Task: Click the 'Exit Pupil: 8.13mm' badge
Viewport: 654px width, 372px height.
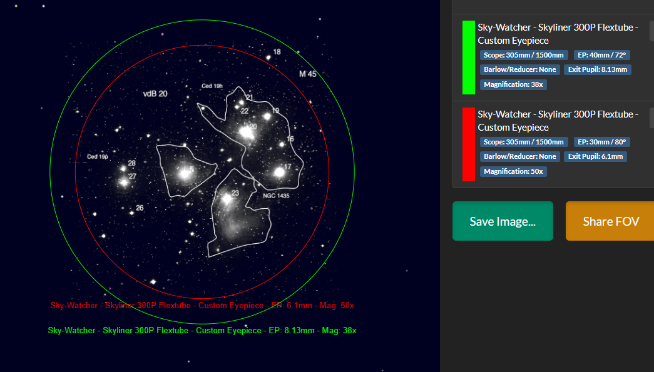Action: (597, 69)
